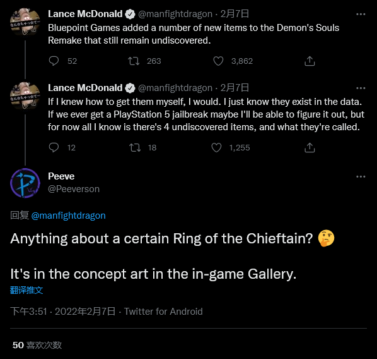
Task: Open the @manfightdragon reply mention link
Action: (x=68, y=216)
